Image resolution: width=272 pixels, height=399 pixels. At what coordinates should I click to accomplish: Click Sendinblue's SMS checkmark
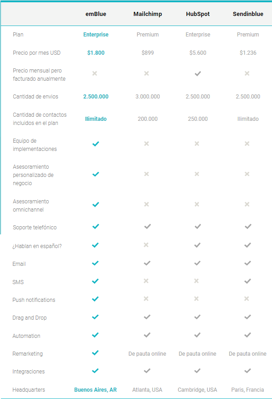(247, 281)
